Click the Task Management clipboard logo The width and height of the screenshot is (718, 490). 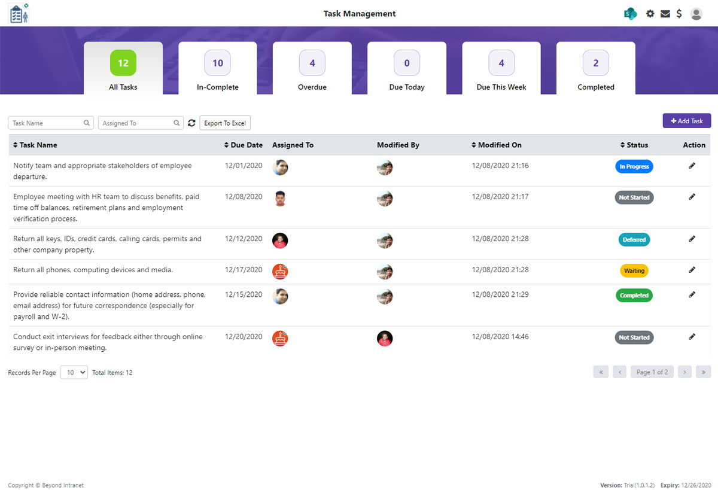click(18, 13)
